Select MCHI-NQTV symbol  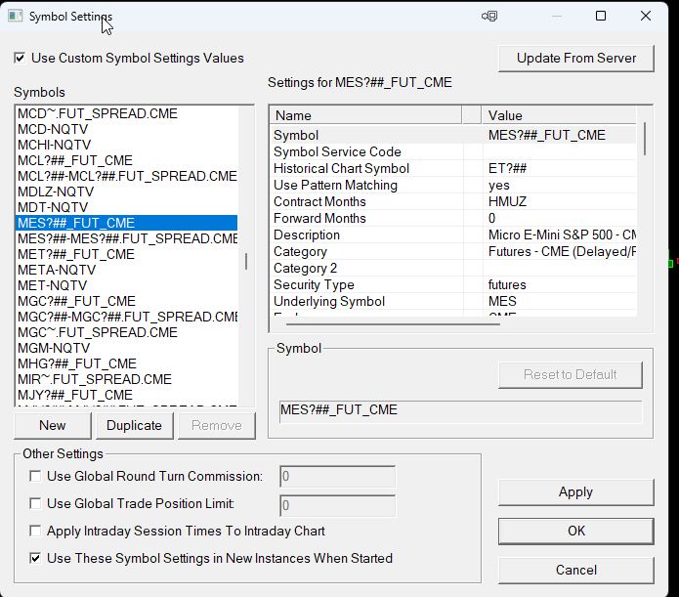(x=126, y=145)
